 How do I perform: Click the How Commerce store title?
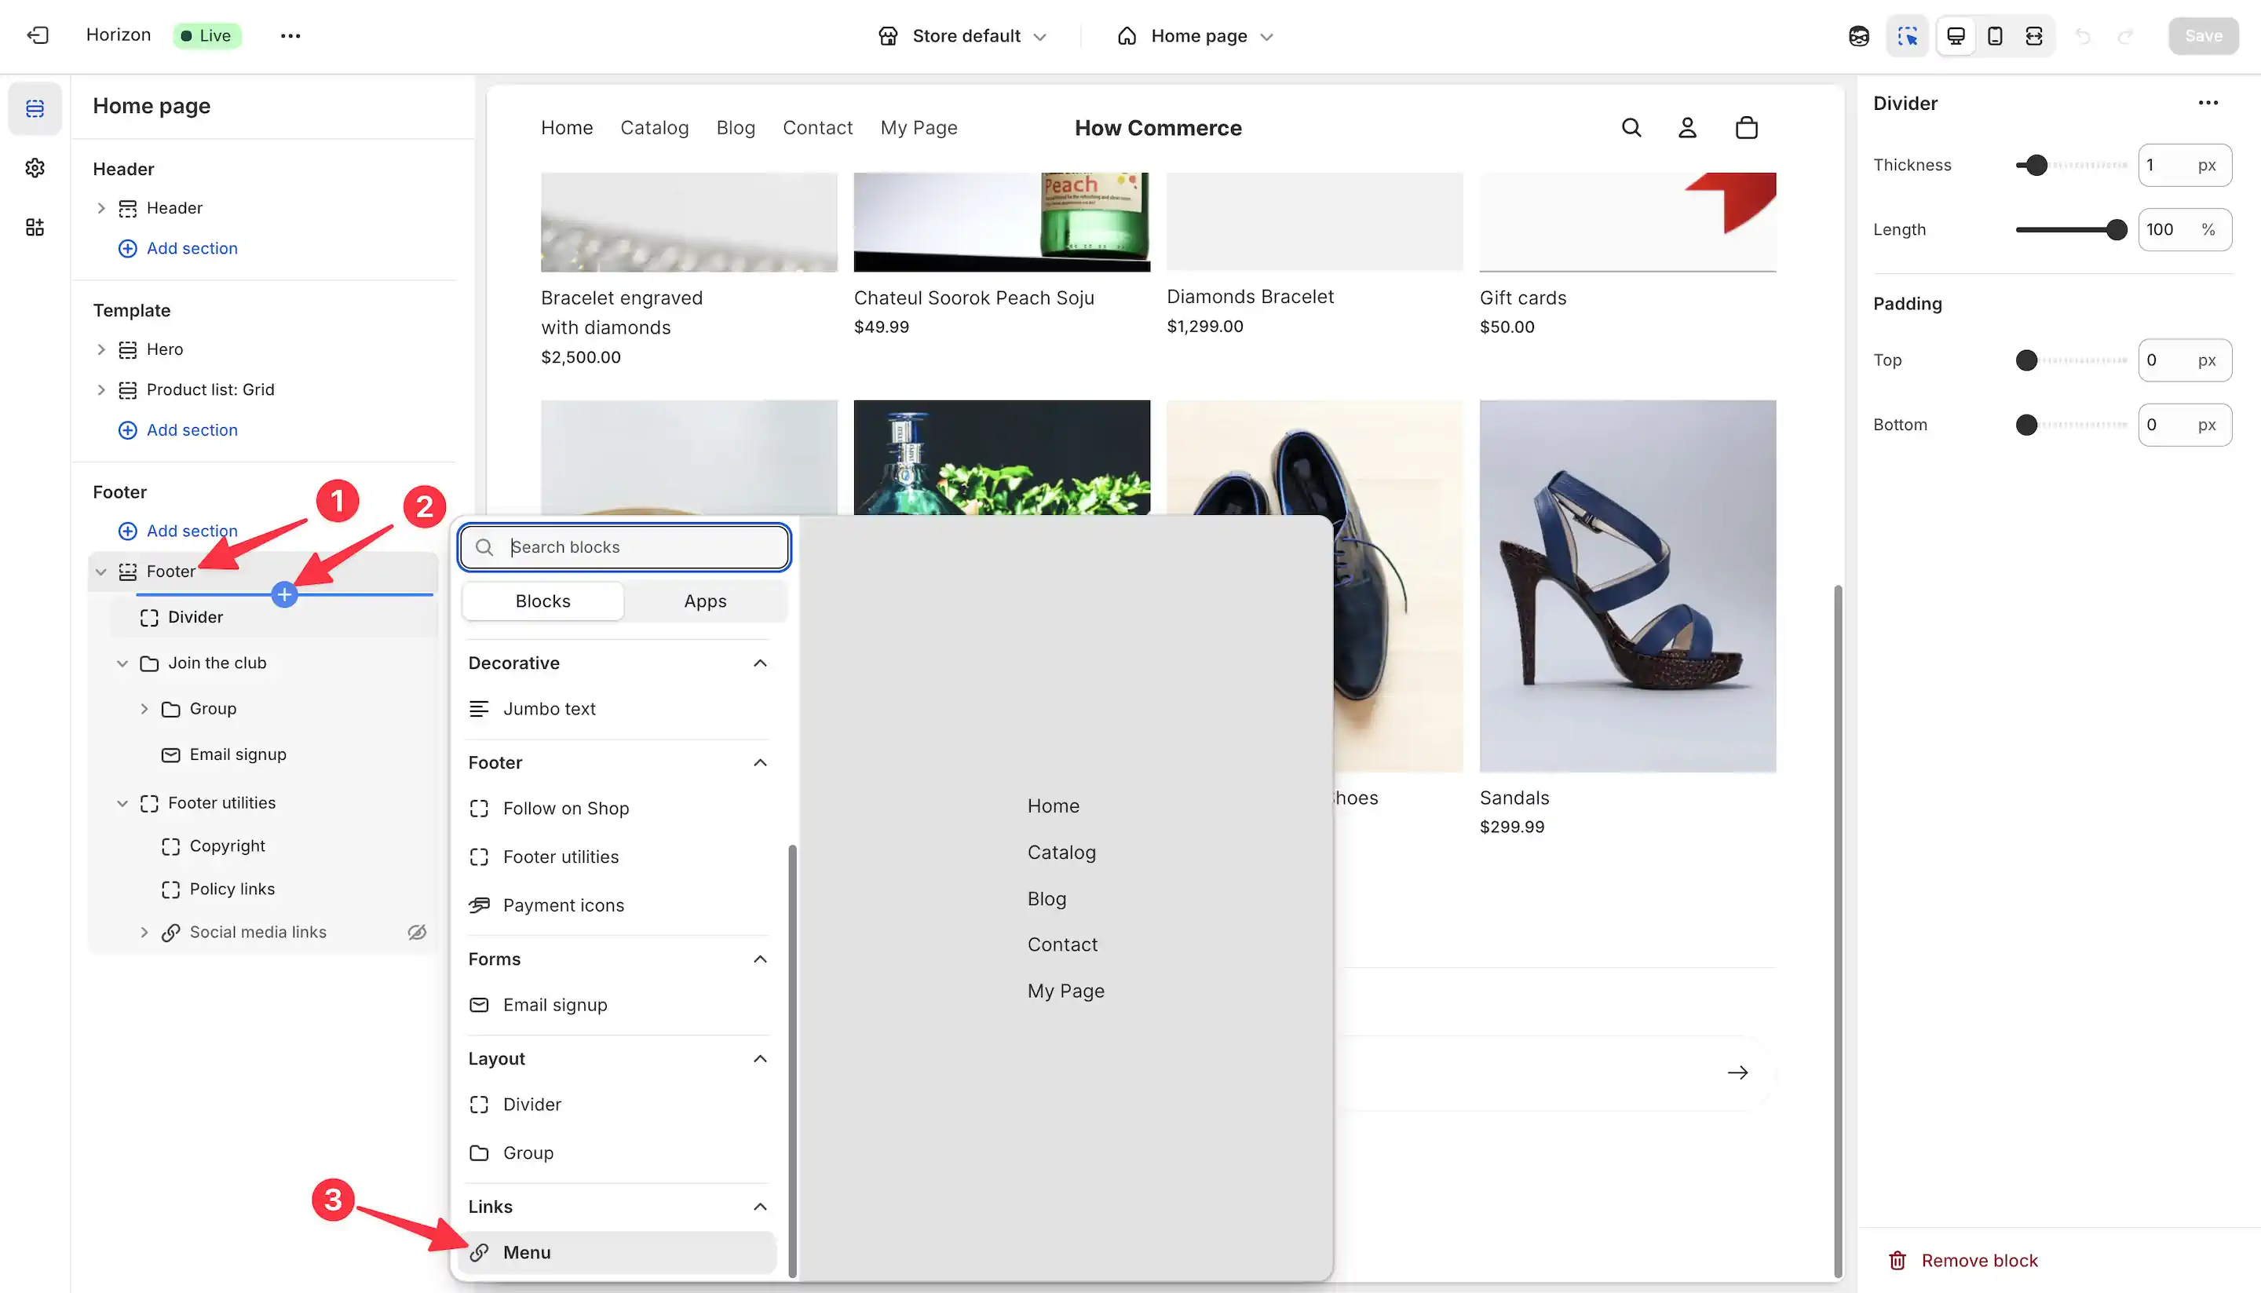point(1158,128)
